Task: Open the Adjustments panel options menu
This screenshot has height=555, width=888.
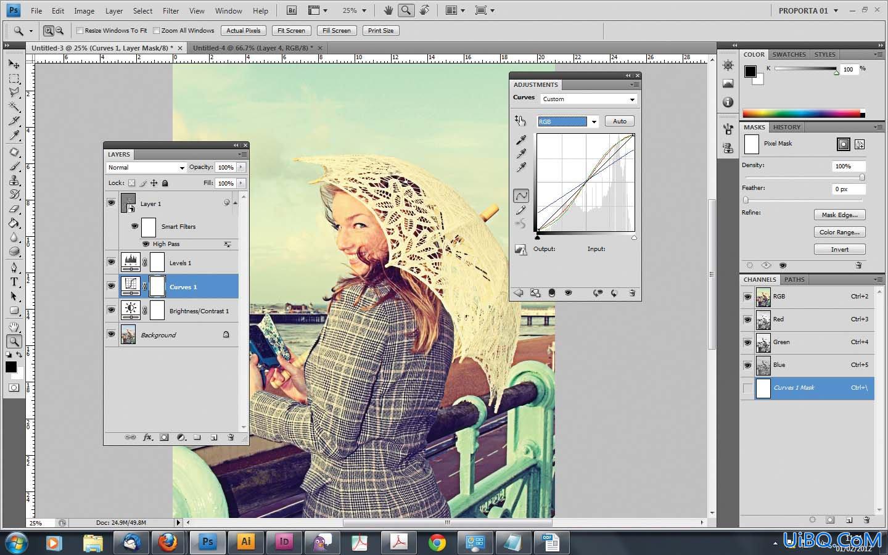Action: [x=634, y=84]
